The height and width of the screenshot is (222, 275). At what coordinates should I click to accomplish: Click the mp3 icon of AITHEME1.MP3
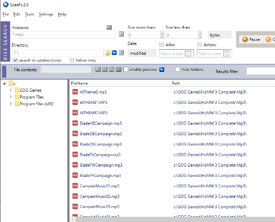point(75,102)
